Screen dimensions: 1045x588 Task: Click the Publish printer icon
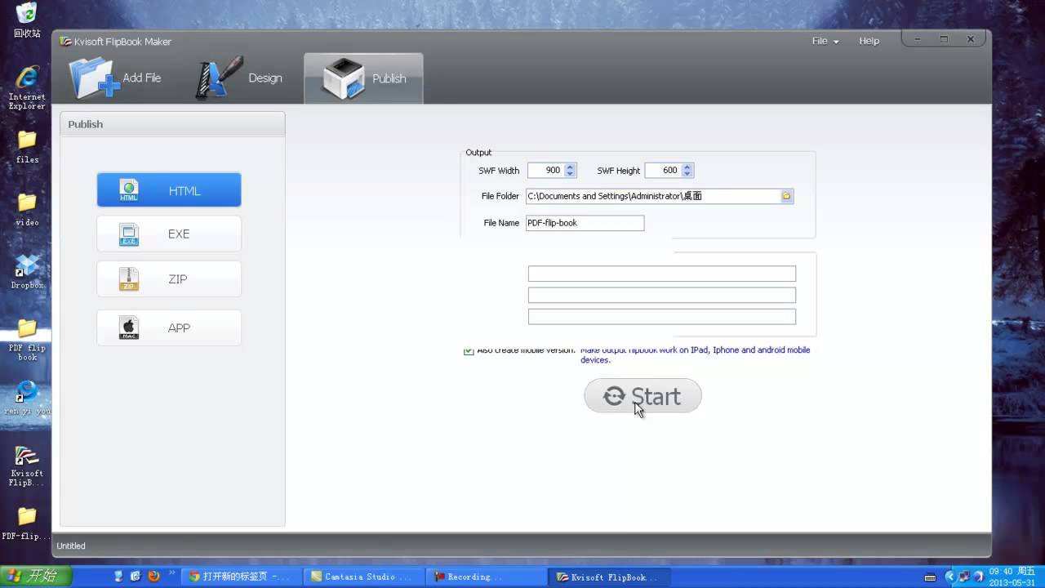click(343, 78)
